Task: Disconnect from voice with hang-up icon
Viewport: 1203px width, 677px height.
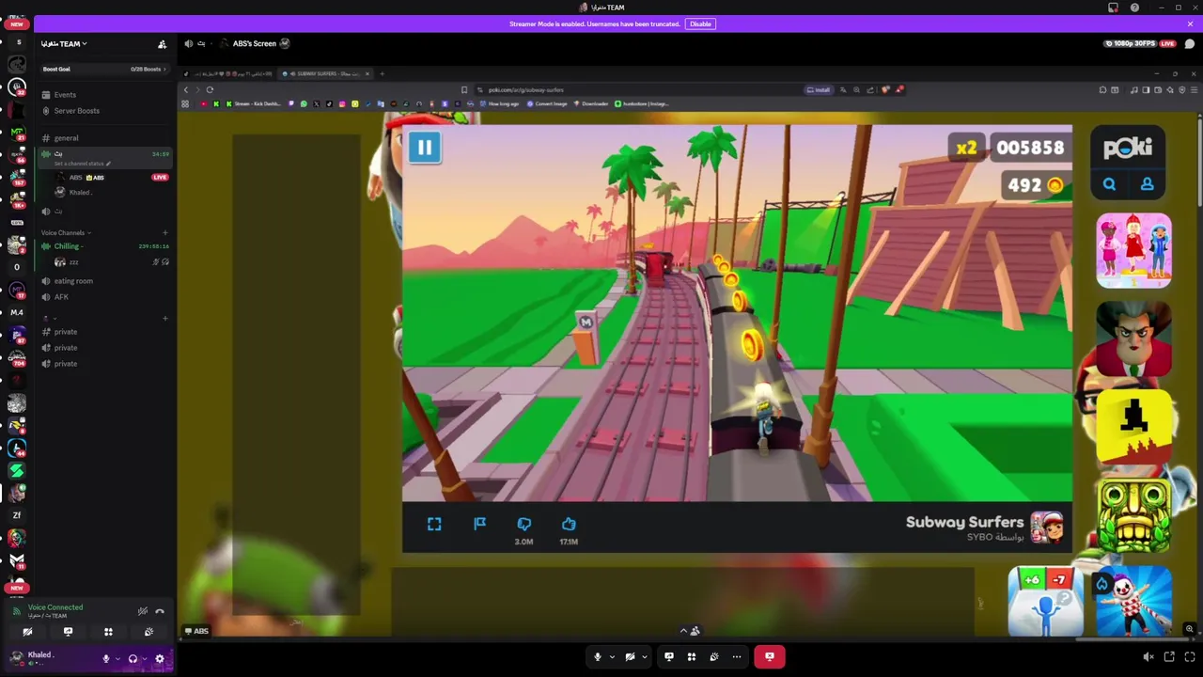Action: 160,611
